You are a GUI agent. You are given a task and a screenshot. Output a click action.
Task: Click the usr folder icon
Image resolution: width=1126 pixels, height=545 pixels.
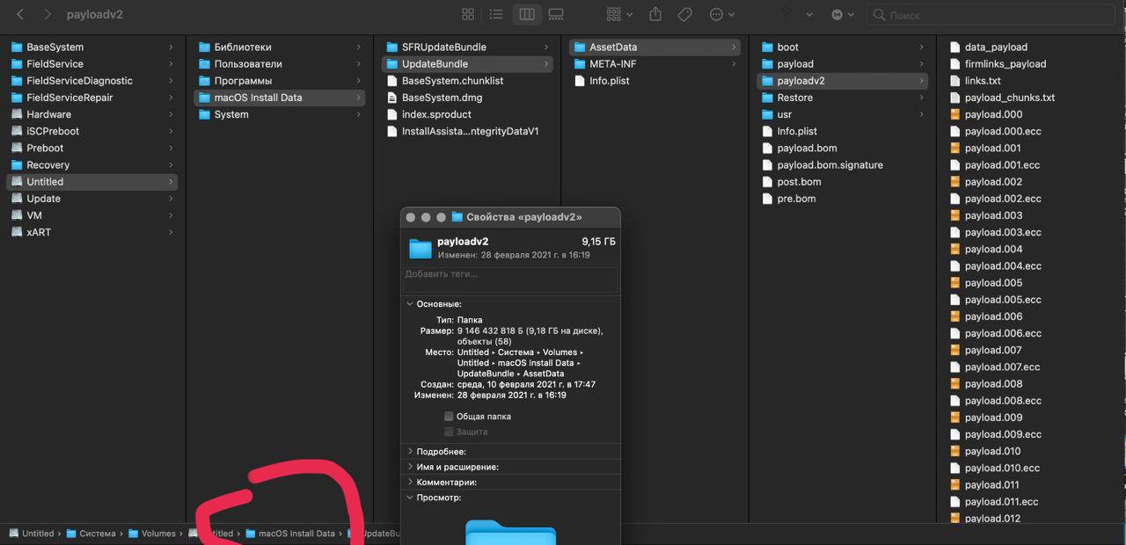click(x=767, y=114)
